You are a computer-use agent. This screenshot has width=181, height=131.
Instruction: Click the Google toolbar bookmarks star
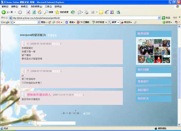[x=67, y=22]
